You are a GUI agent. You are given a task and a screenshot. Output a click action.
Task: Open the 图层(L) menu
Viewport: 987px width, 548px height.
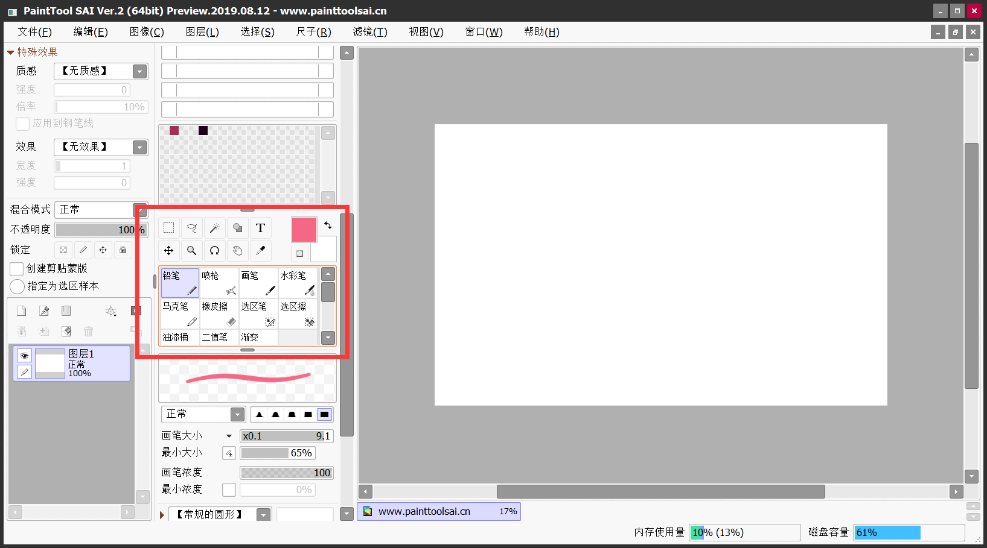[x=202, y=32]
